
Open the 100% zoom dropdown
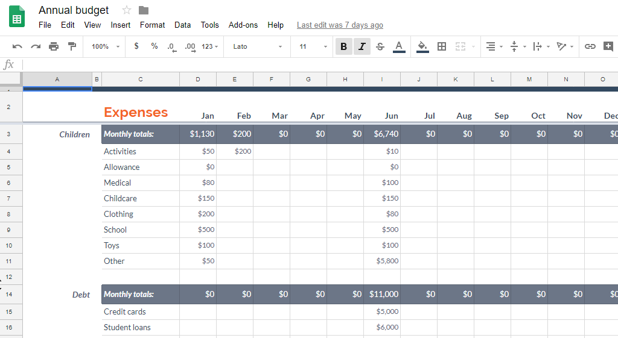105,46
